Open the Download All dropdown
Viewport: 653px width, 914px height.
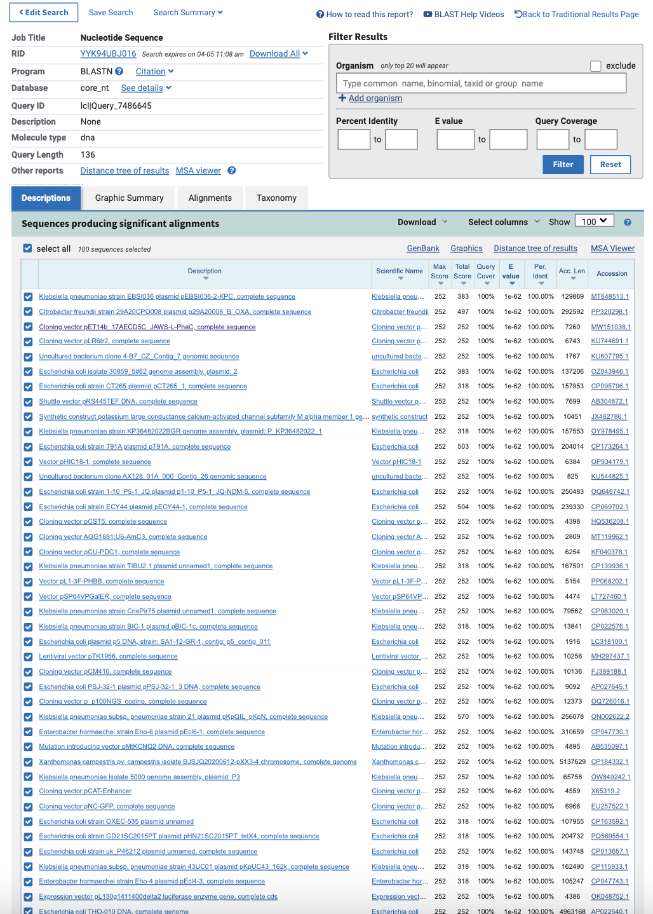point(279,54)
